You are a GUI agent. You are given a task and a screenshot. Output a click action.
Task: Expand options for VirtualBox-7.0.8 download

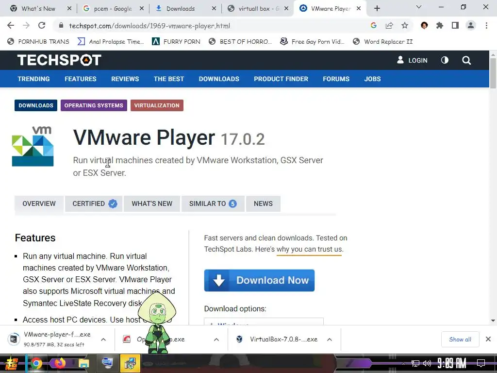330,339
